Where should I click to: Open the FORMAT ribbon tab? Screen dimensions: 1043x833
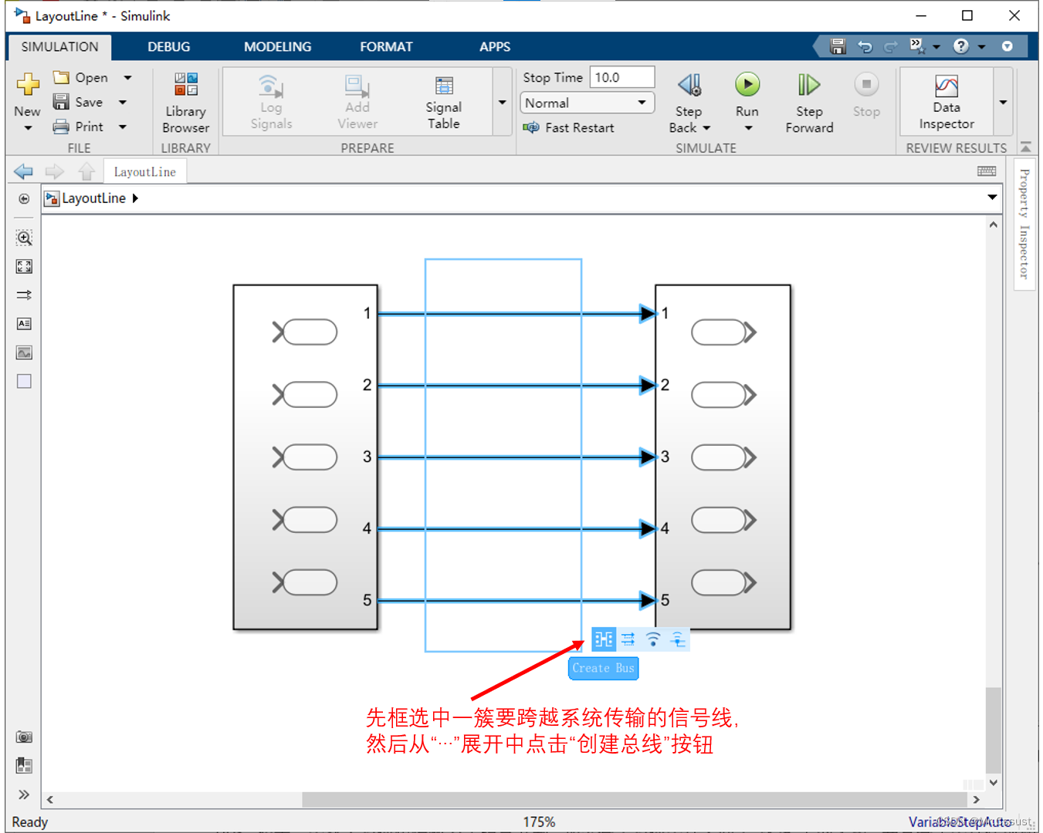pos(386,46)
